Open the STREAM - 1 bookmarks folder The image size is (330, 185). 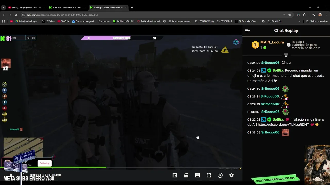coord(224,21)
